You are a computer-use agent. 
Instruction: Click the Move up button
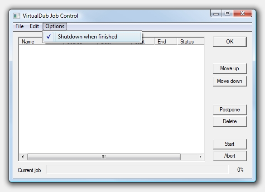pyautogui.click(x=230, y=68)
